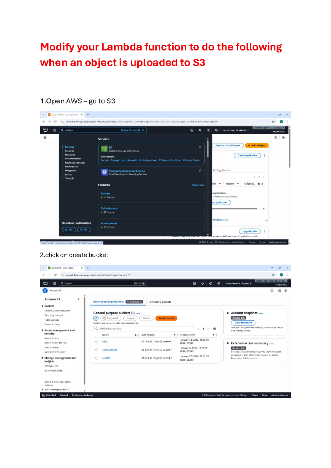Click horizontal scrollbar in applications widget

click(234, 209)
